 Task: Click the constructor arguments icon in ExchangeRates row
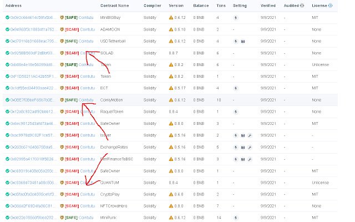[x=243, y=147]
